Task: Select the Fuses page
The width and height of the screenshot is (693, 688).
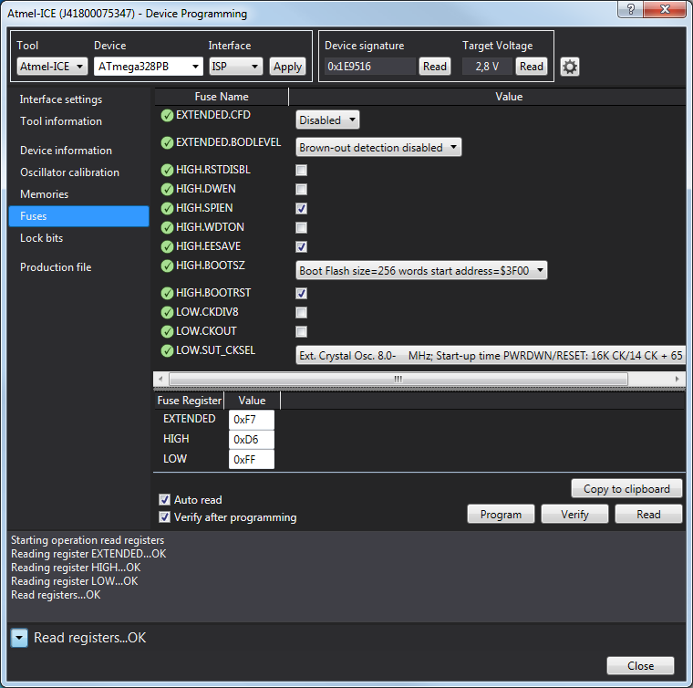Action: (x=78, y=216)
